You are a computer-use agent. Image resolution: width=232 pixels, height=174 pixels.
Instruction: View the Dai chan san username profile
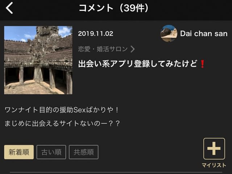pos(204,34)
